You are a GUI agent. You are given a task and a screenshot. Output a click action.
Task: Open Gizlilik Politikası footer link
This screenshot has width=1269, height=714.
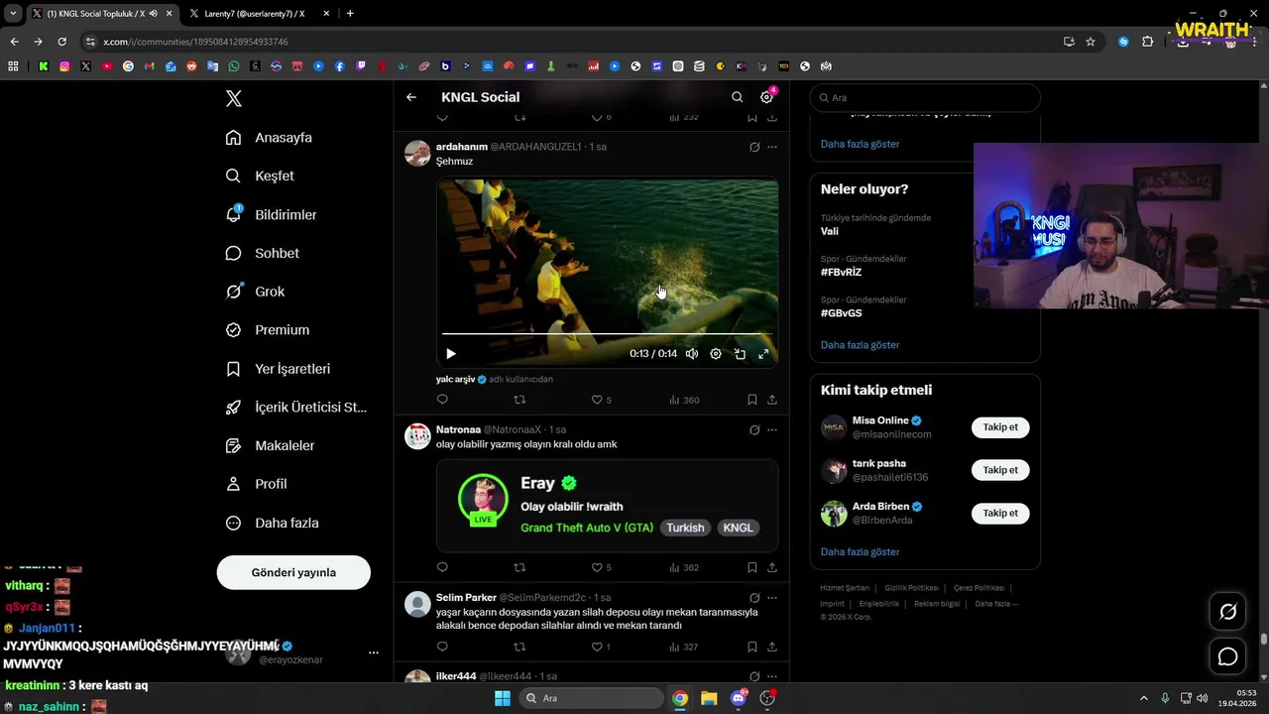pos(911,588)
